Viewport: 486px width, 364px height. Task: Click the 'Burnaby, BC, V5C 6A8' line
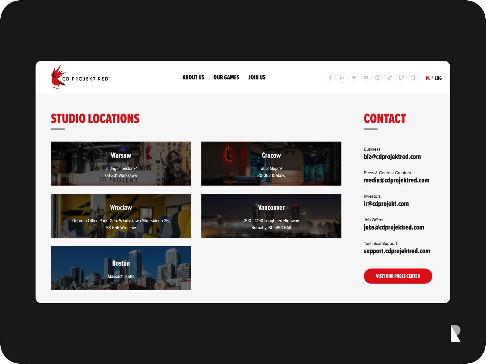point(271,228)
